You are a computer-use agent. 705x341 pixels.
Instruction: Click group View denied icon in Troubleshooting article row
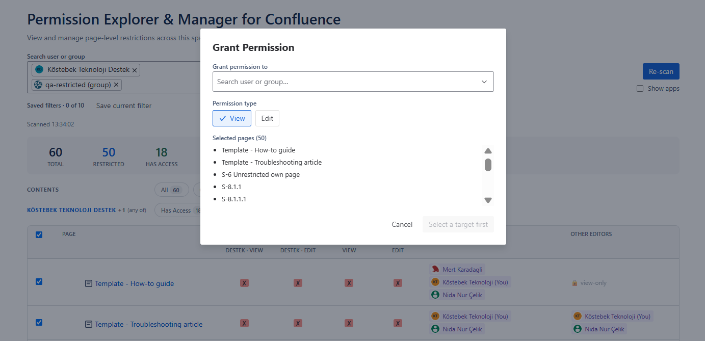click(x=349, y=323)
